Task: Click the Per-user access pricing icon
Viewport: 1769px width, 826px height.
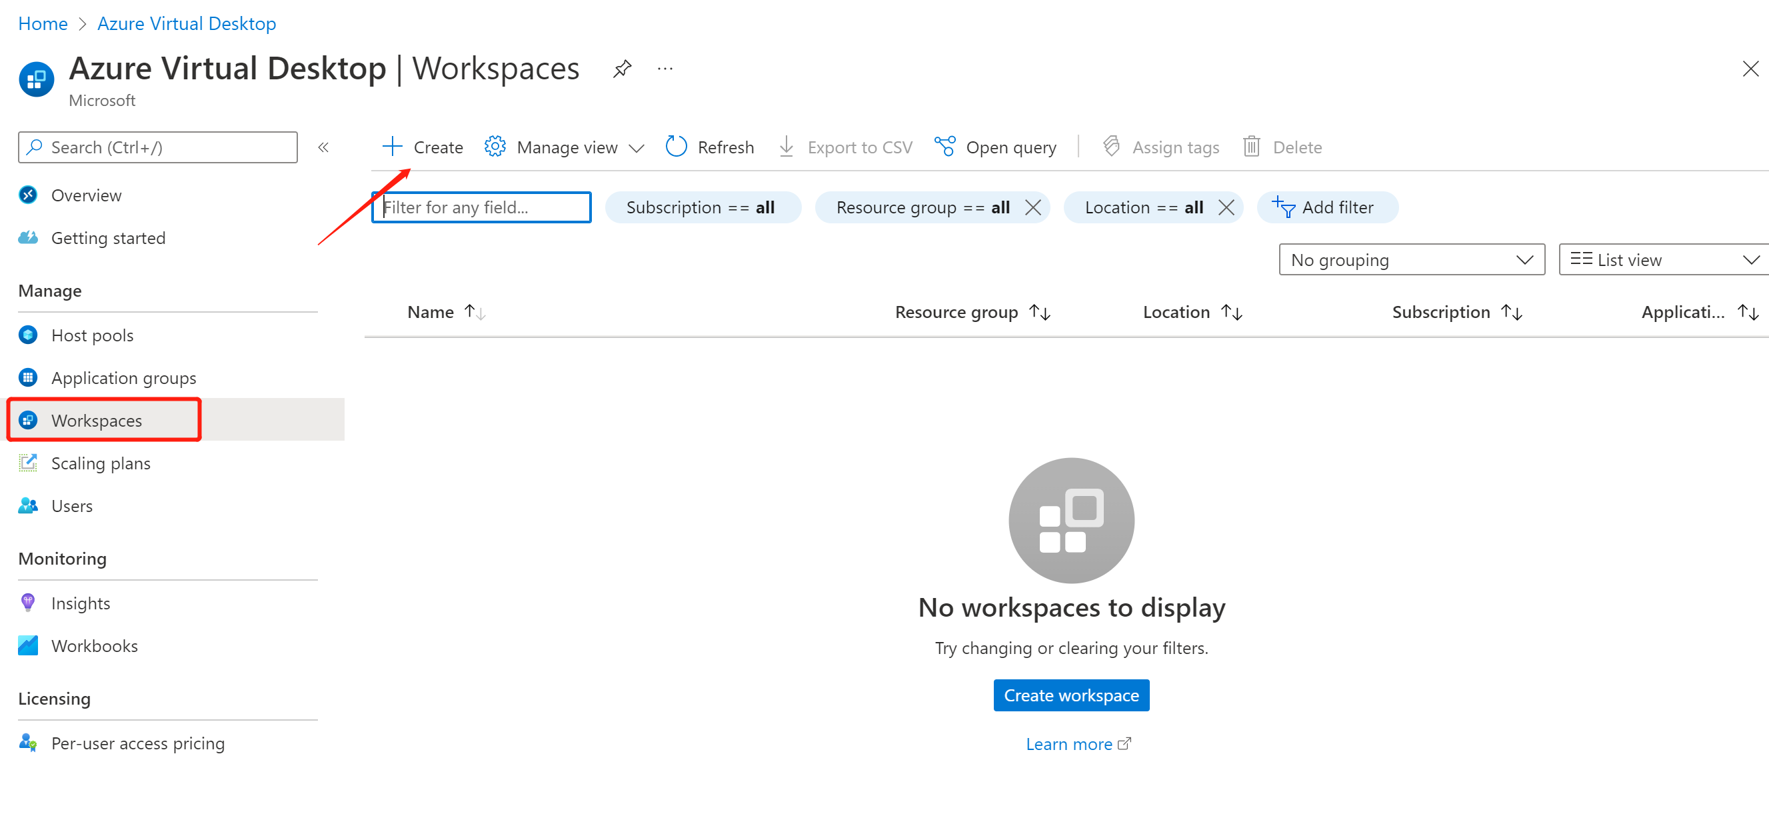Action: point(28,743)
